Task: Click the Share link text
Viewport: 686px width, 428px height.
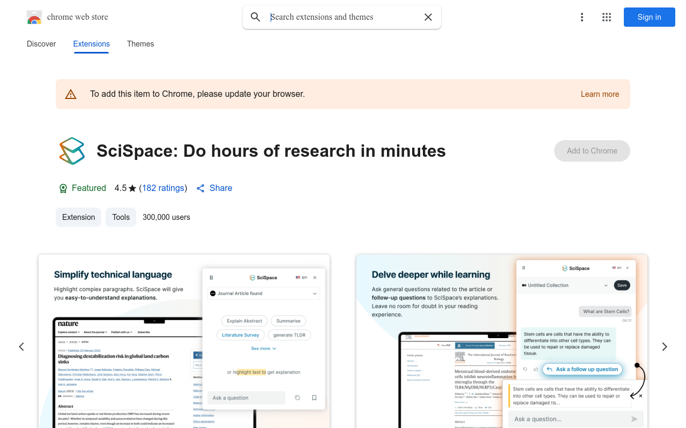Action: (x=221, y=188)
